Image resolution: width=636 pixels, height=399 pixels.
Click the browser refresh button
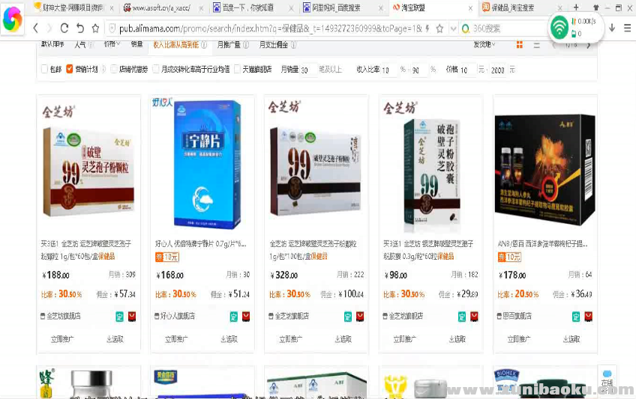tap(64, 28)
